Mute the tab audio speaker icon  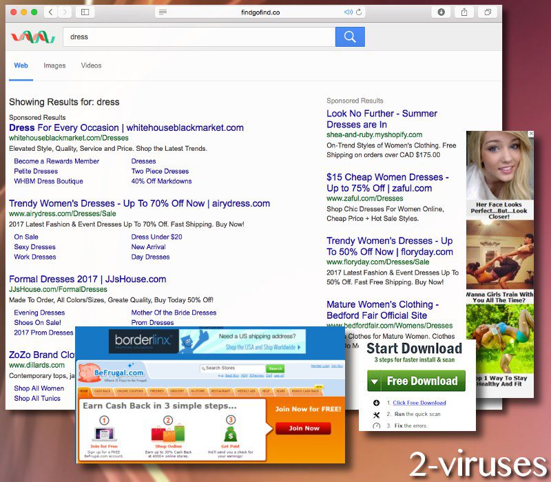tap(348, 12)
